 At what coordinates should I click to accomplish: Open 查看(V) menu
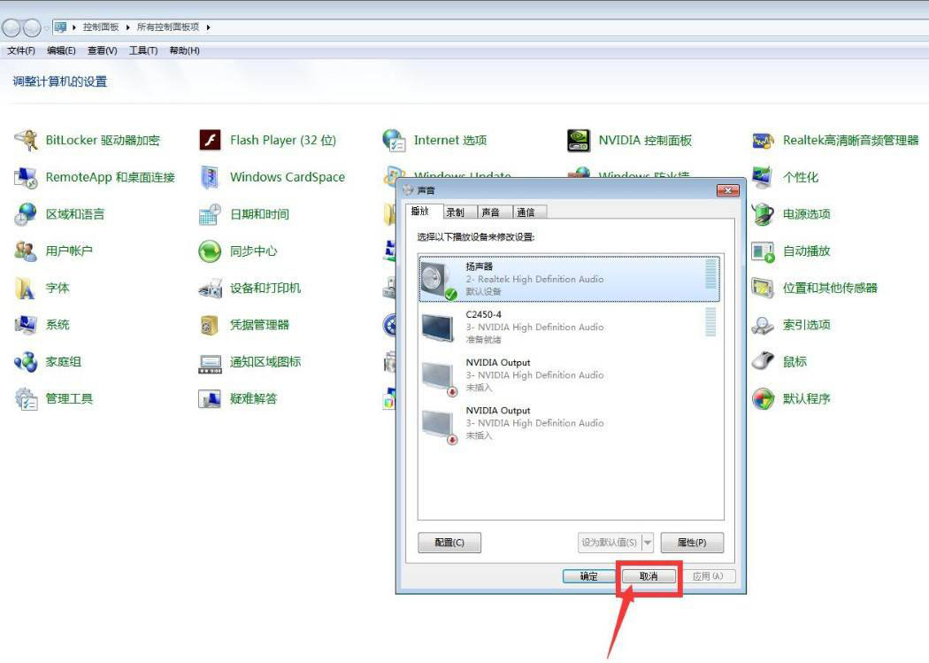pyautogui.click(x=102, y=50)
